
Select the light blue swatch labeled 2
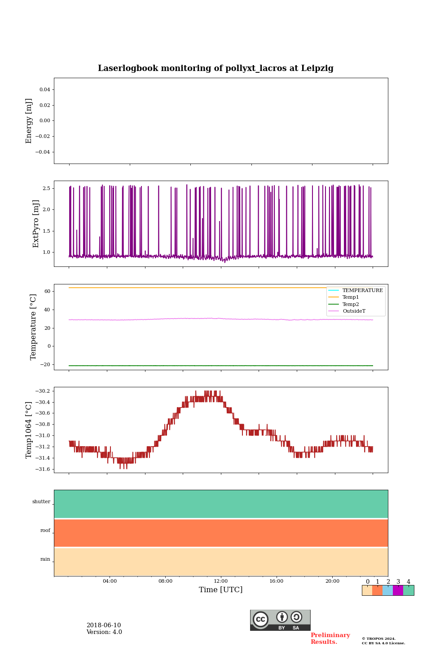click(x=387, y=590)
